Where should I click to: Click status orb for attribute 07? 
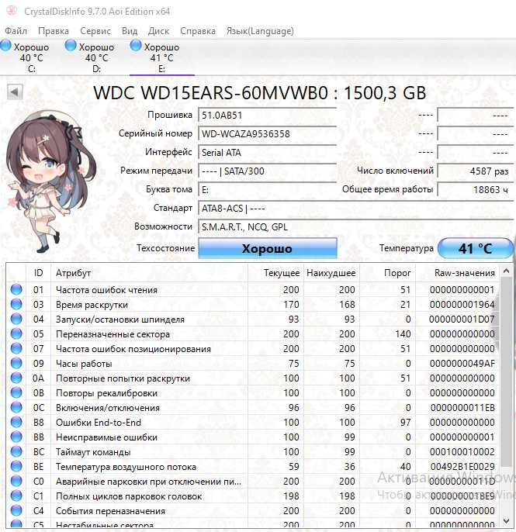[16, 348]
